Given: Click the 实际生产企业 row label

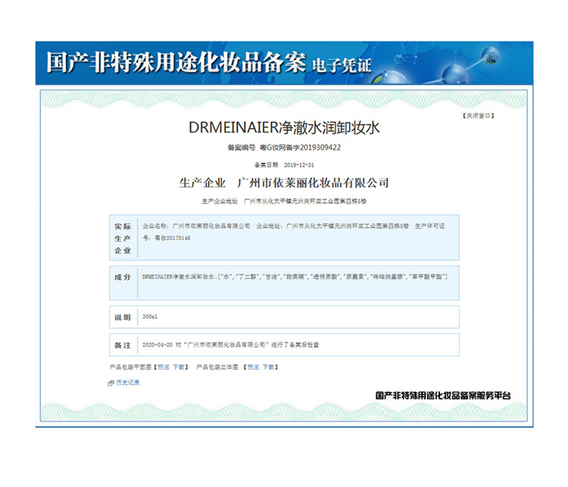Looking at the screenshot, I should coord(123,238).
